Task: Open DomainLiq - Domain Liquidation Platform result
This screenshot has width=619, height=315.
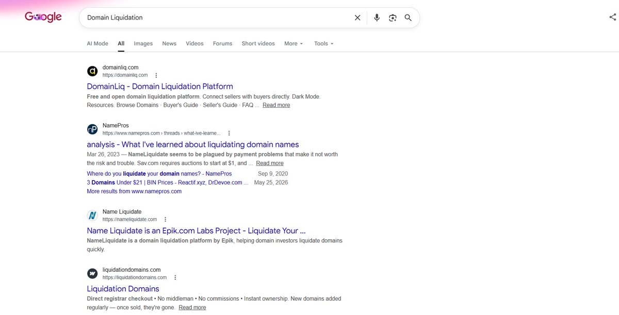Action: [160, 87]
